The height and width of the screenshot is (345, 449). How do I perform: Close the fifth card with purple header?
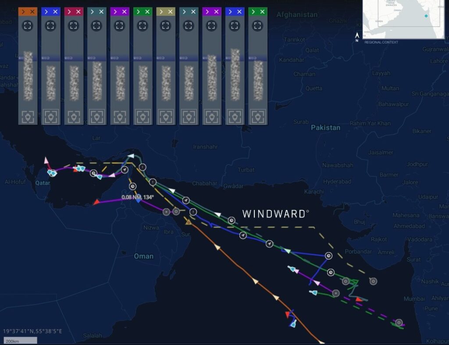point(124,12)
